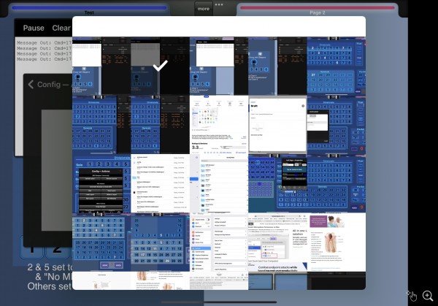Choose the cut-off photo with foot illustrations

[x=160, y=280]
